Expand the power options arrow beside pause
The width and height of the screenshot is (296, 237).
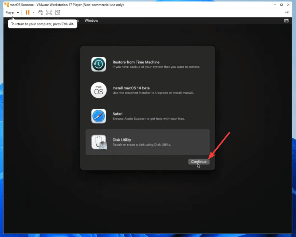coord(33,13)
